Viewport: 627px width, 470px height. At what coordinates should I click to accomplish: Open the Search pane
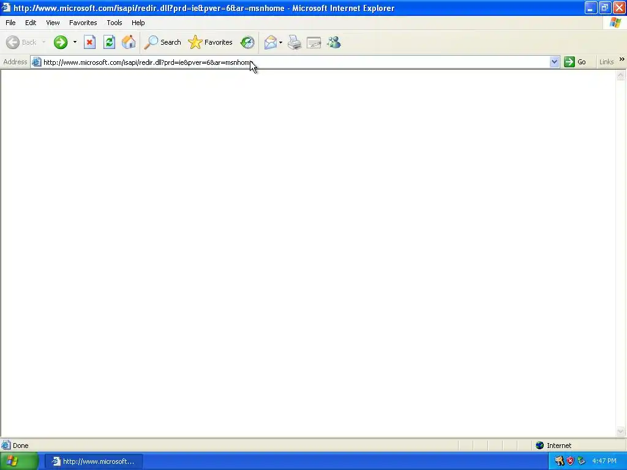point(163,42)
